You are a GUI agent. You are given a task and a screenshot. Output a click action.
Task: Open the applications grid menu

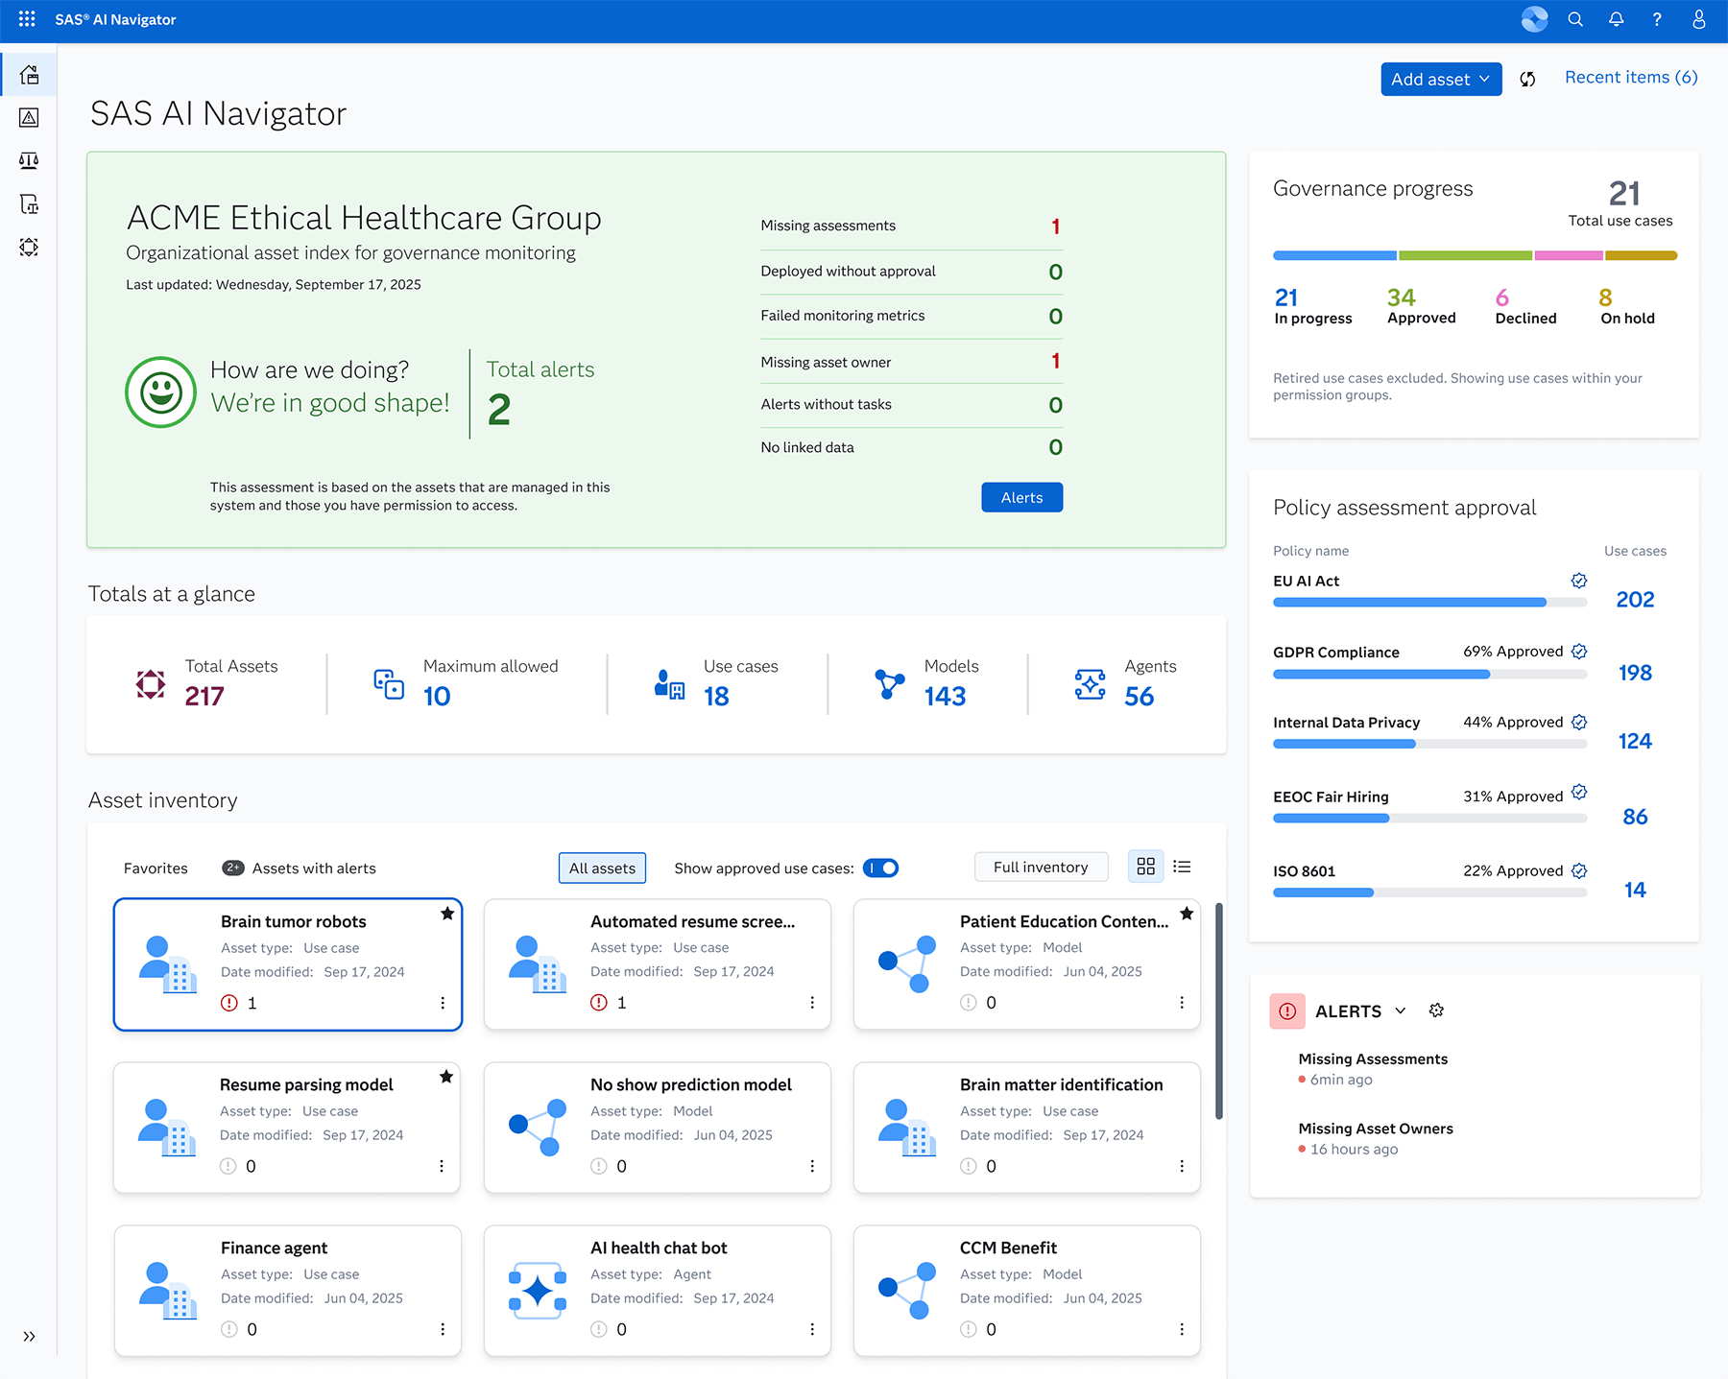(x=27, y=19)
